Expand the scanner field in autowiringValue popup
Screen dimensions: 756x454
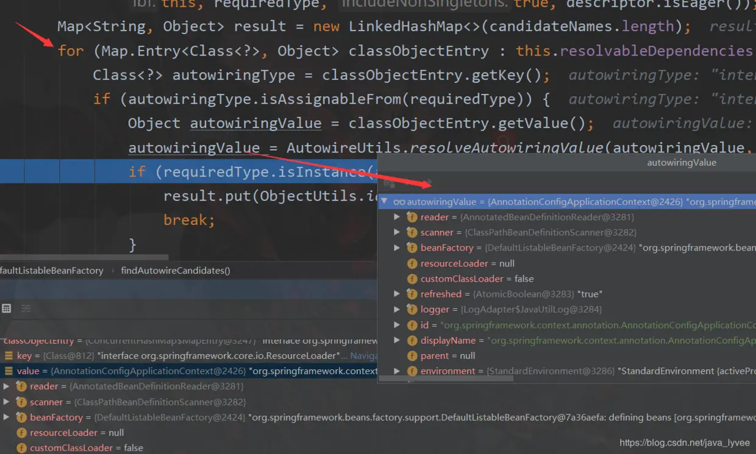397,232
